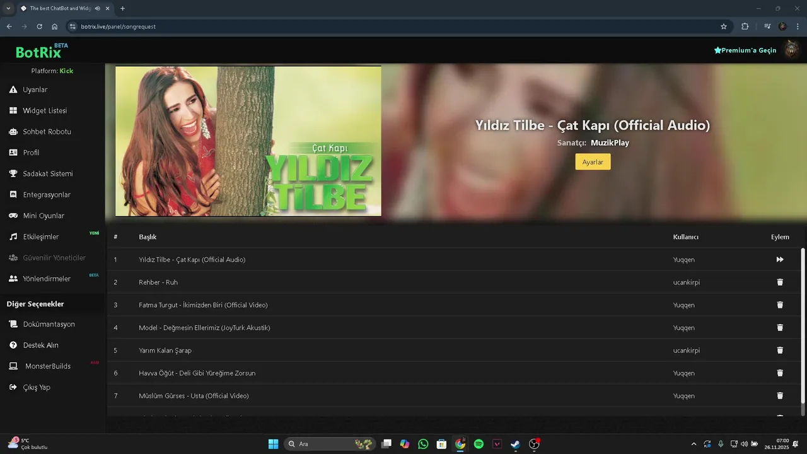Screen dimensions: 807x454
Task: Click the song queue scrollbar
Action: click(x=803, y=327)
